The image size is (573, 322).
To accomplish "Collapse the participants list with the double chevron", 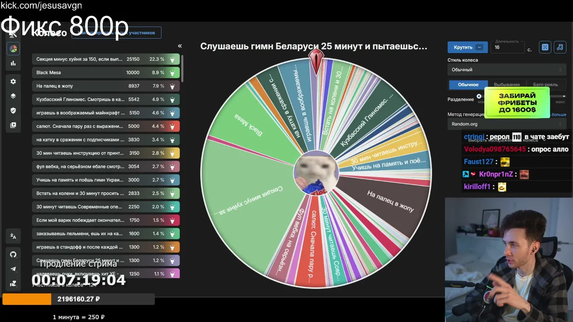I will click(x=180, y=46).
